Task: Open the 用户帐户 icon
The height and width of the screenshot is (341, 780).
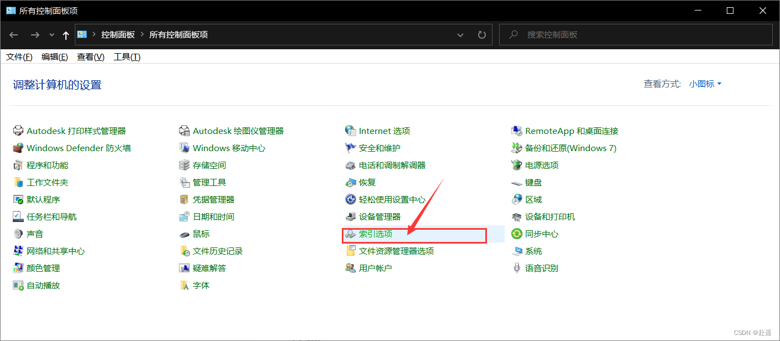Action: click(351, 268)
